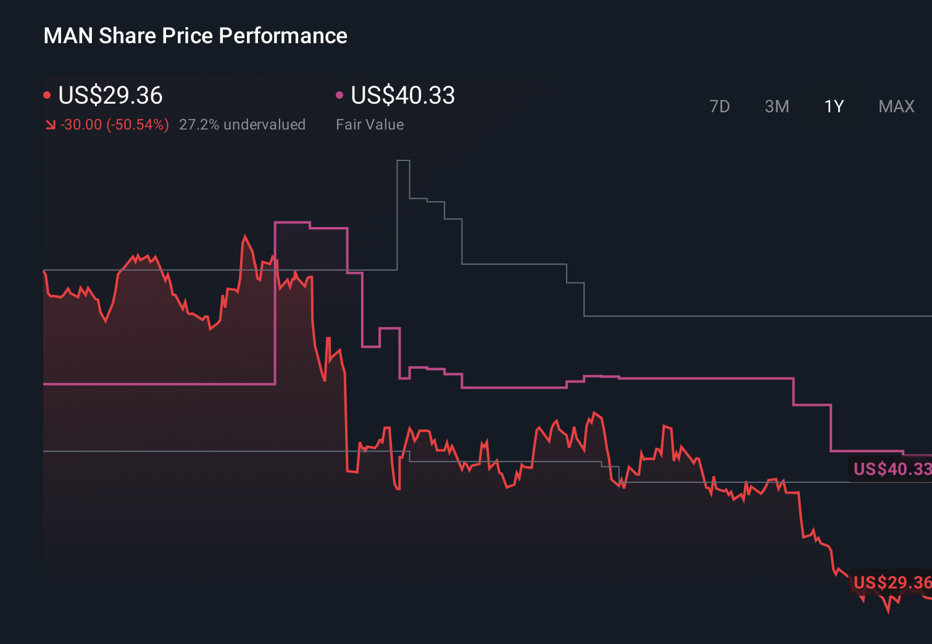
Task: Click the red share price dot indicator
Action: 48,94
